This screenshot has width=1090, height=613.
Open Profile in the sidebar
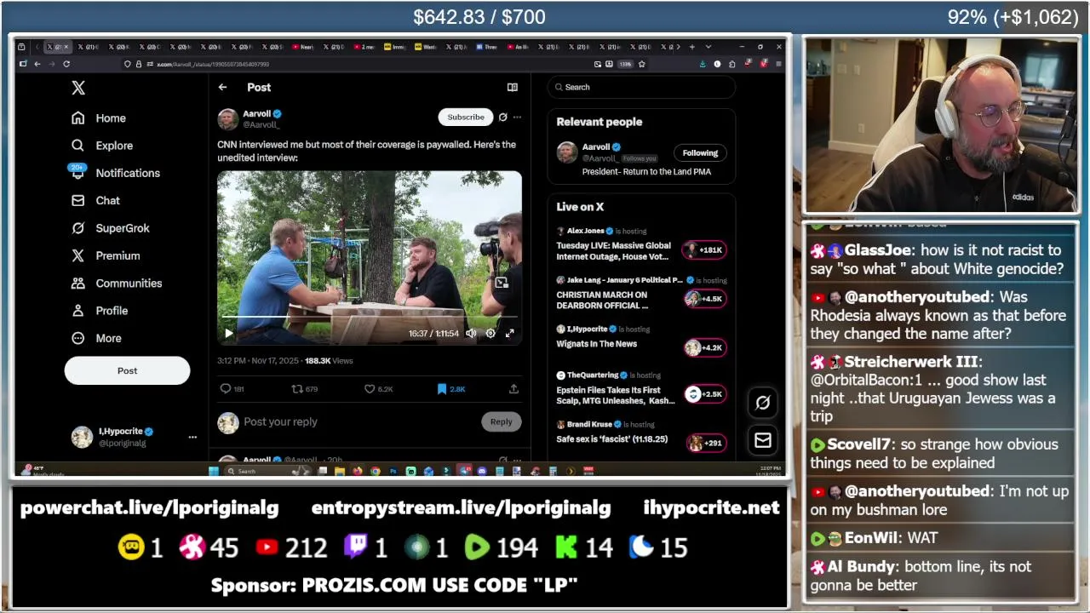(x=100, y=311)
